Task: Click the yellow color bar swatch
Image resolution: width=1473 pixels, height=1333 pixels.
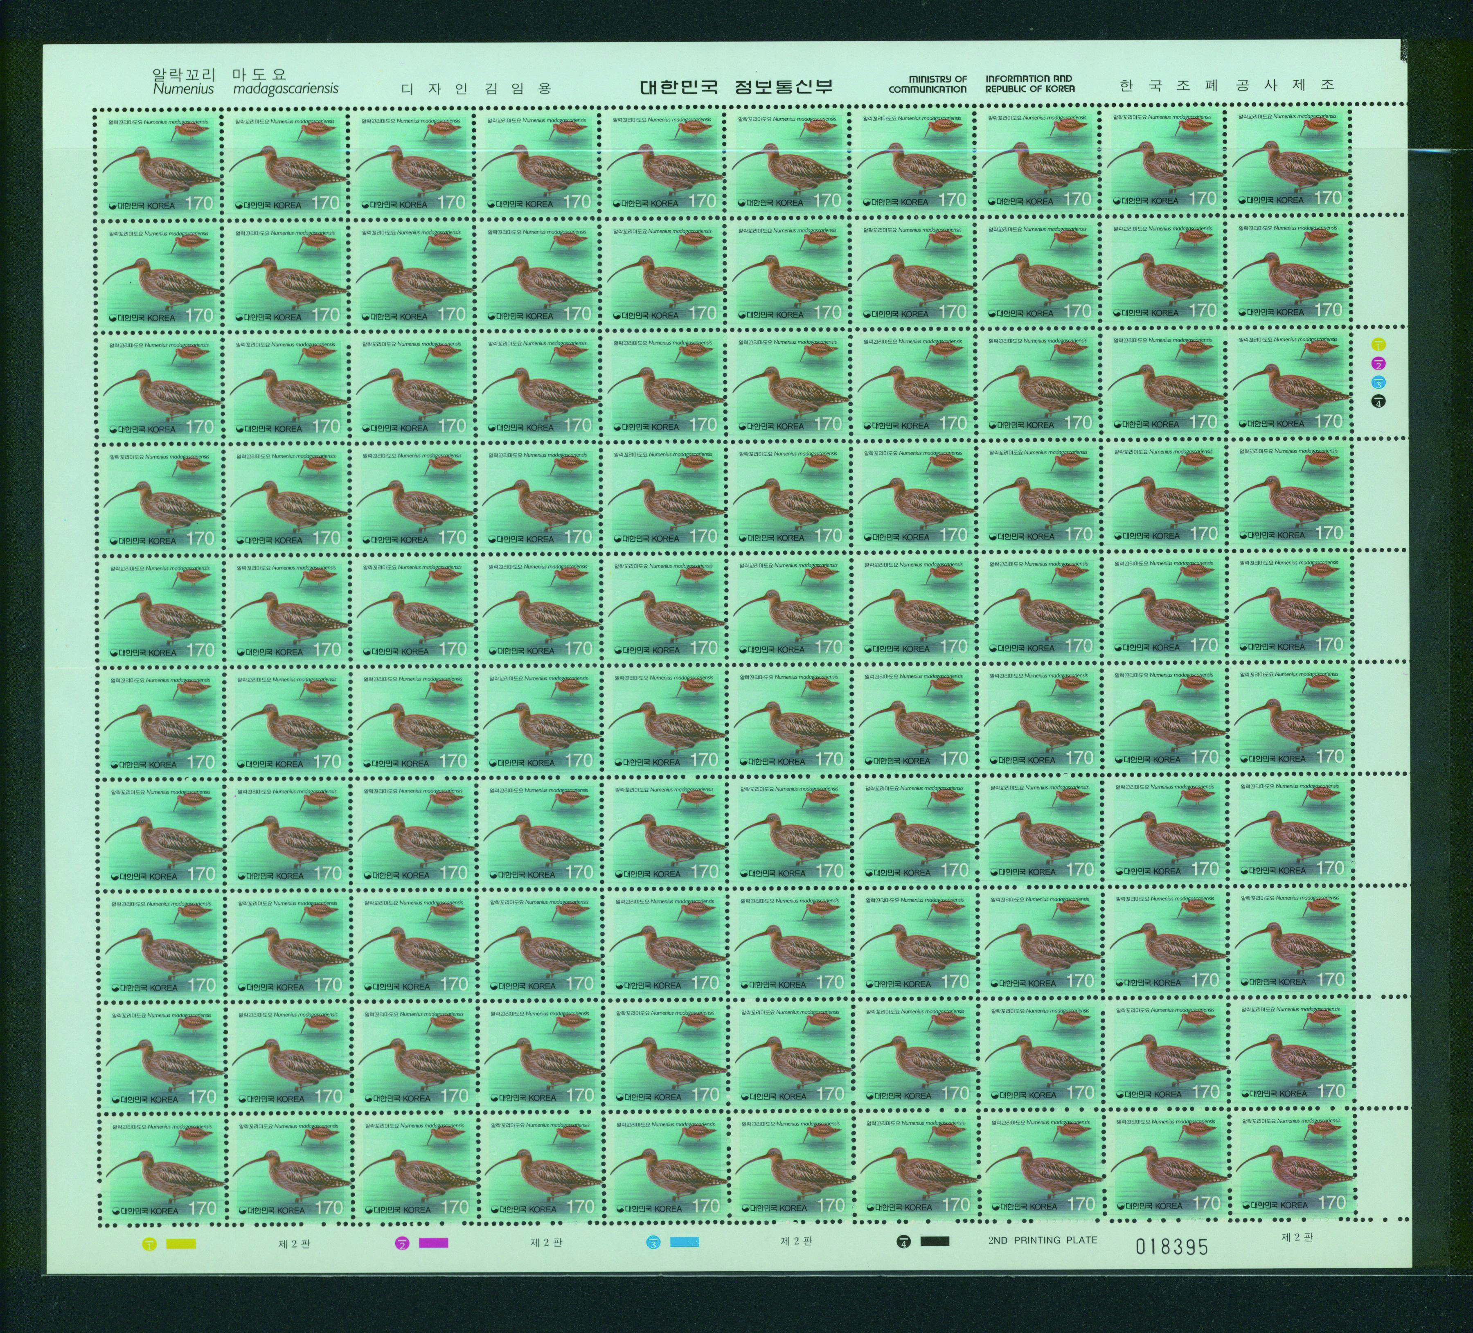Action: click(x=180, y=1244)
